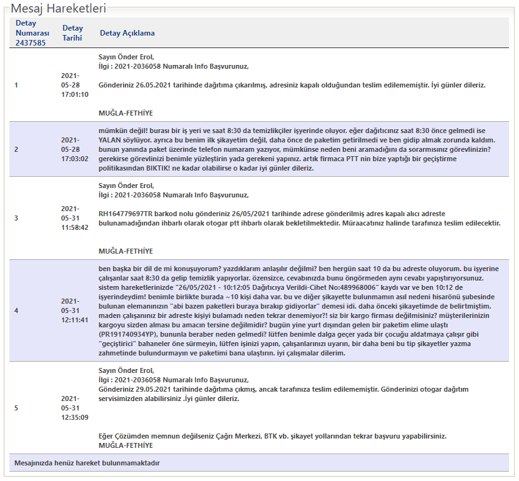Viewport: 519px width, 481px height.
Task: Click 'ben başka bir dil de mi konuşuyorum' message
Action: (x=299, y=311)
